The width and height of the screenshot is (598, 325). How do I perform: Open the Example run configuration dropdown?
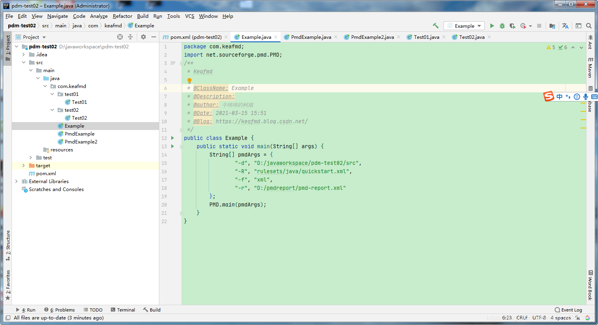(x=464, y=26)
